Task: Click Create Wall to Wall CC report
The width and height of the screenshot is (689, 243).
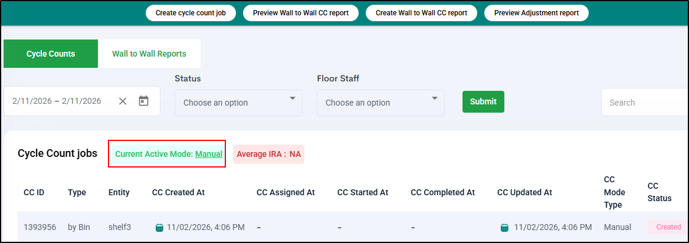Action: tap(421, 12)
